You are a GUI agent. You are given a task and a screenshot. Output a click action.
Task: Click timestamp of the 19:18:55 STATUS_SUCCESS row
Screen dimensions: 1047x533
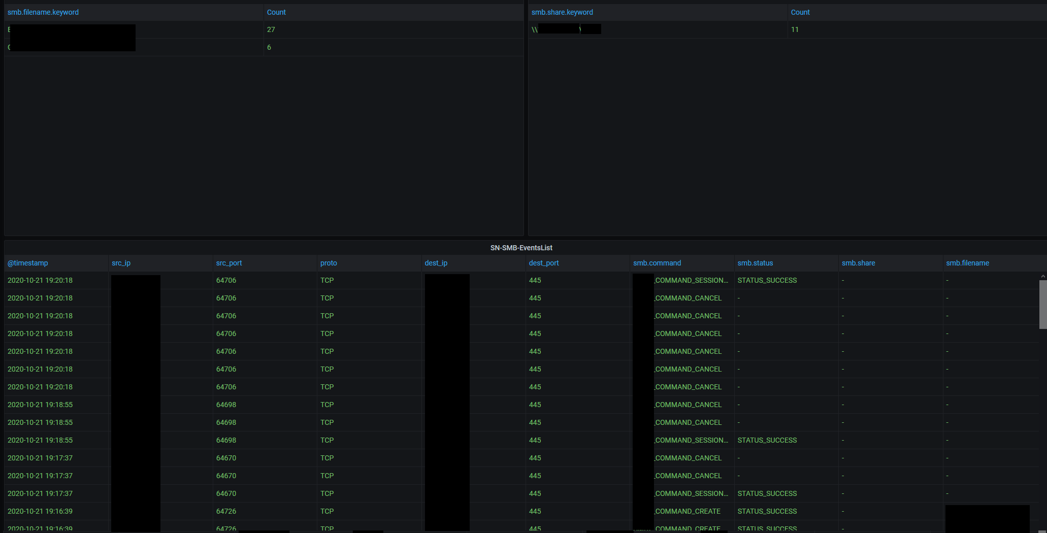40,440
